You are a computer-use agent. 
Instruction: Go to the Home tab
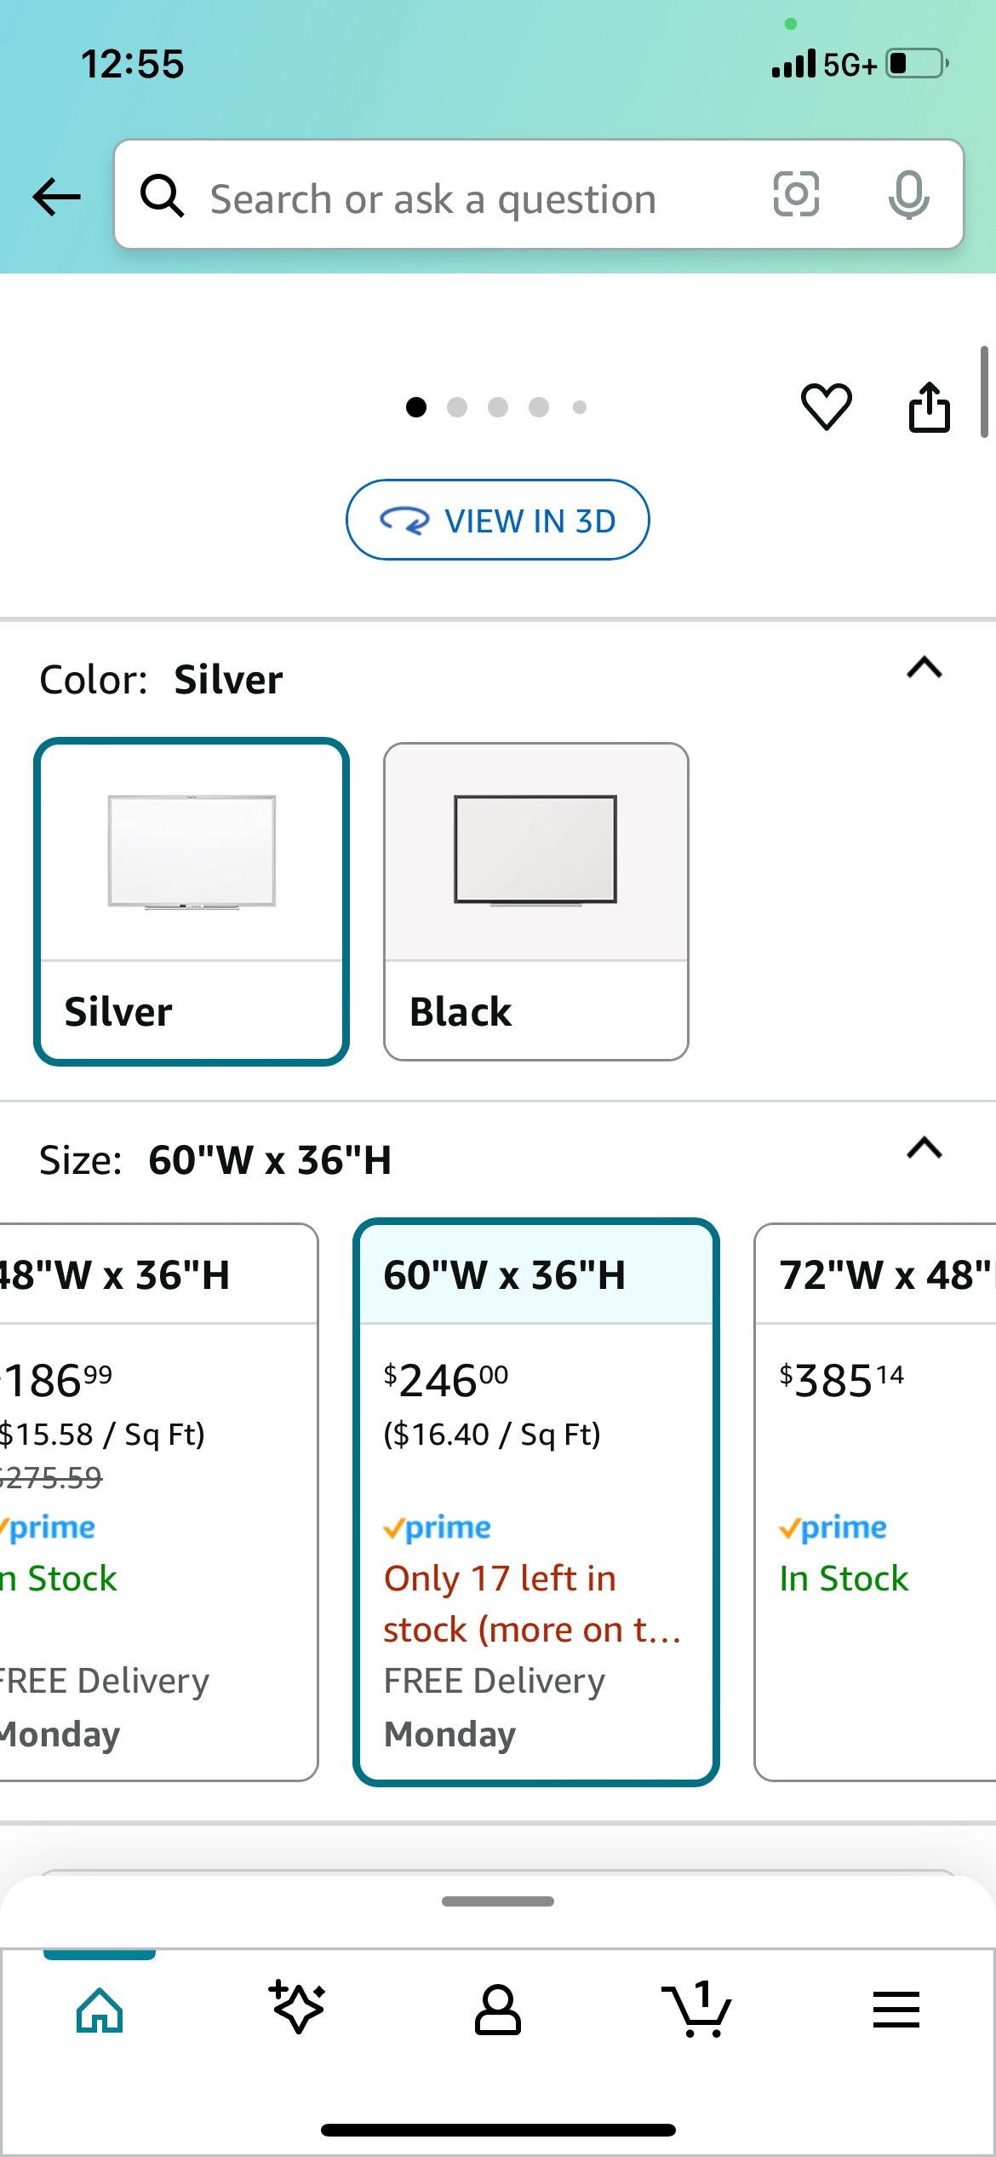pyautogui.click(x=100, y=2009)
